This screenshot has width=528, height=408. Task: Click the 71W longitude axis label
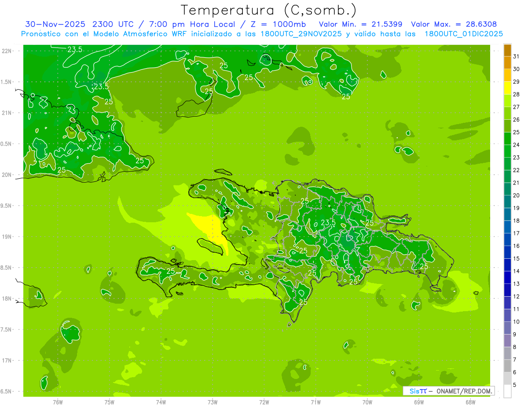tap(315, 402)
